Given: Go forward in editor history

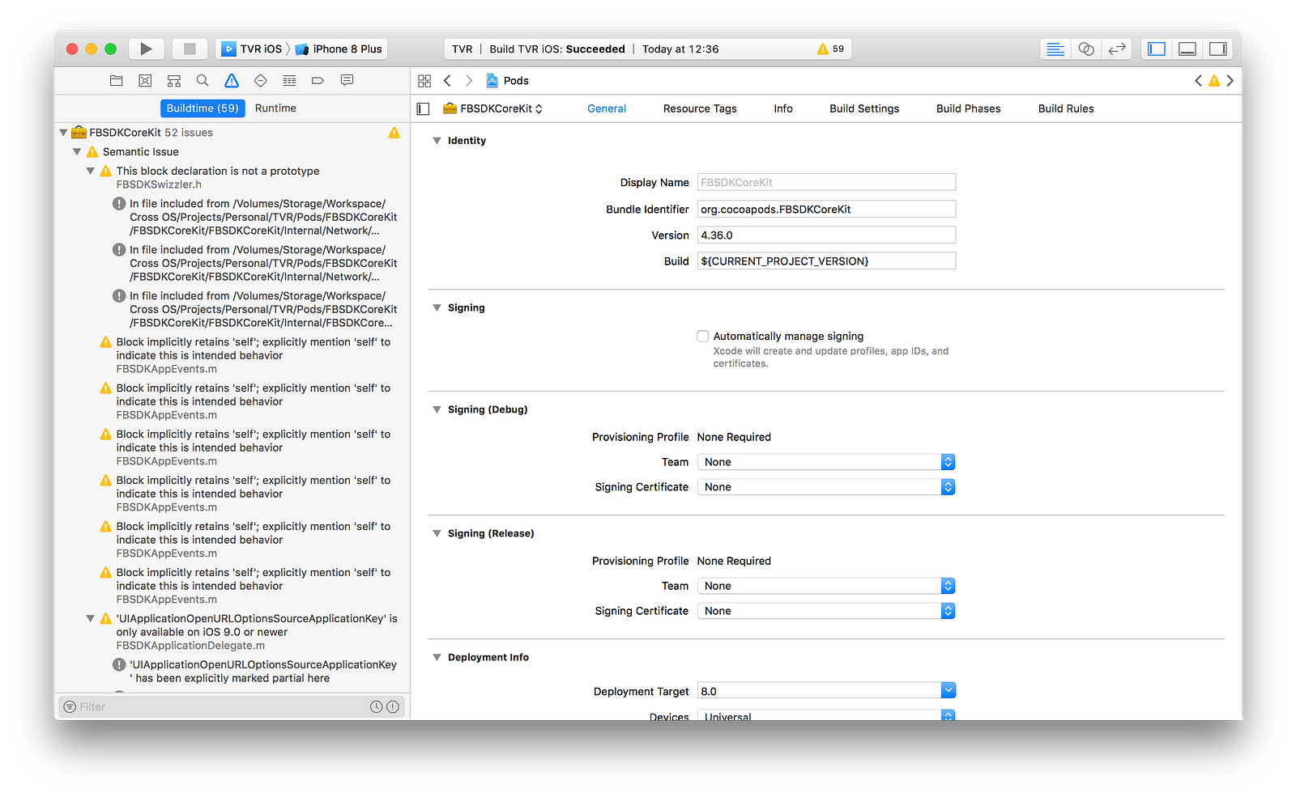Looking at the screenshot, I should pos(469,80).
